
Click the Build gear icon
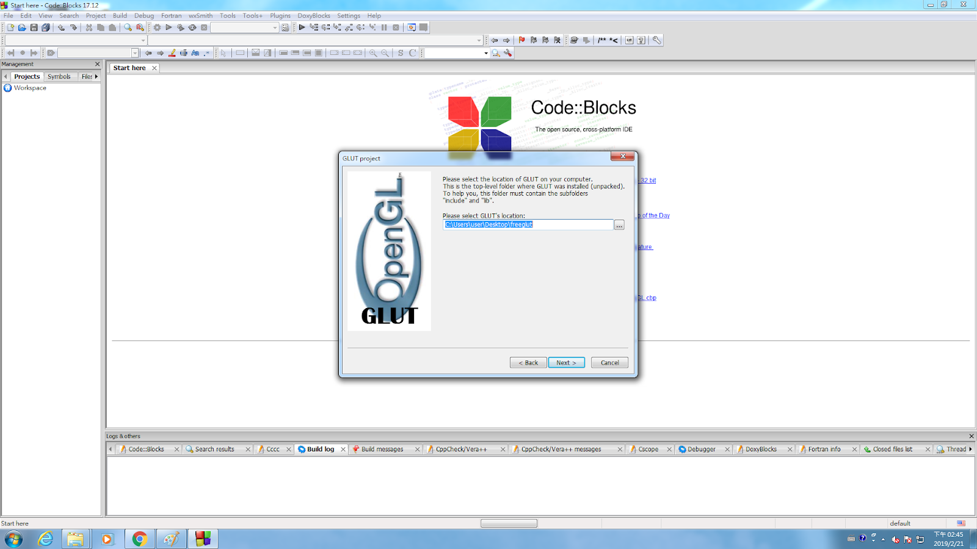[x=157, y=27]
